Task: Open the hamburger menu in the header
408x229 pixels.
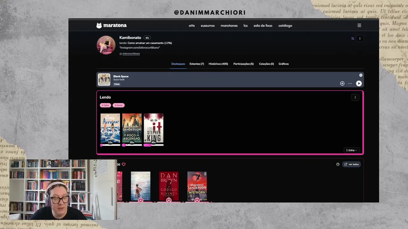Action: (359, 25)
